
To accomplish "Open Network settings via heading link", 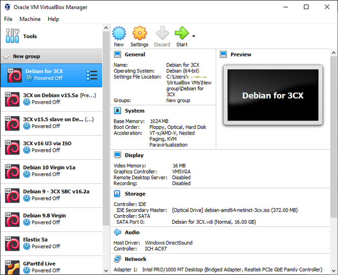I will pyautogui.click(x=136, y=259).
